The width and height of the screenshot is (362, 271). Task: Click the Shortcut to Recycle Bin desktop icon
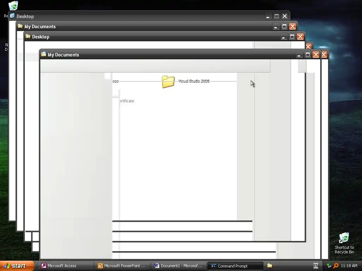tap(344, 243)
